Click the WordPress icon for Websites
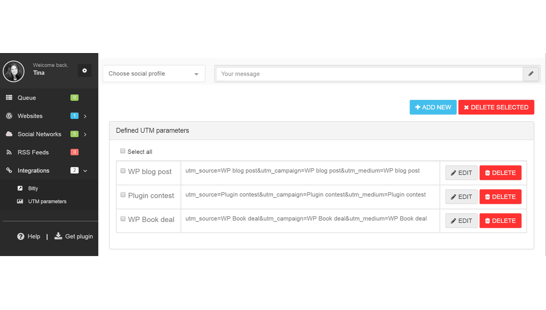Screen dimensions: 546x310 click(9, 116)
